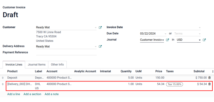Viewport: 214px width, 102px height.
Task: Click the Label column header
Action: [x=38, y=71]
